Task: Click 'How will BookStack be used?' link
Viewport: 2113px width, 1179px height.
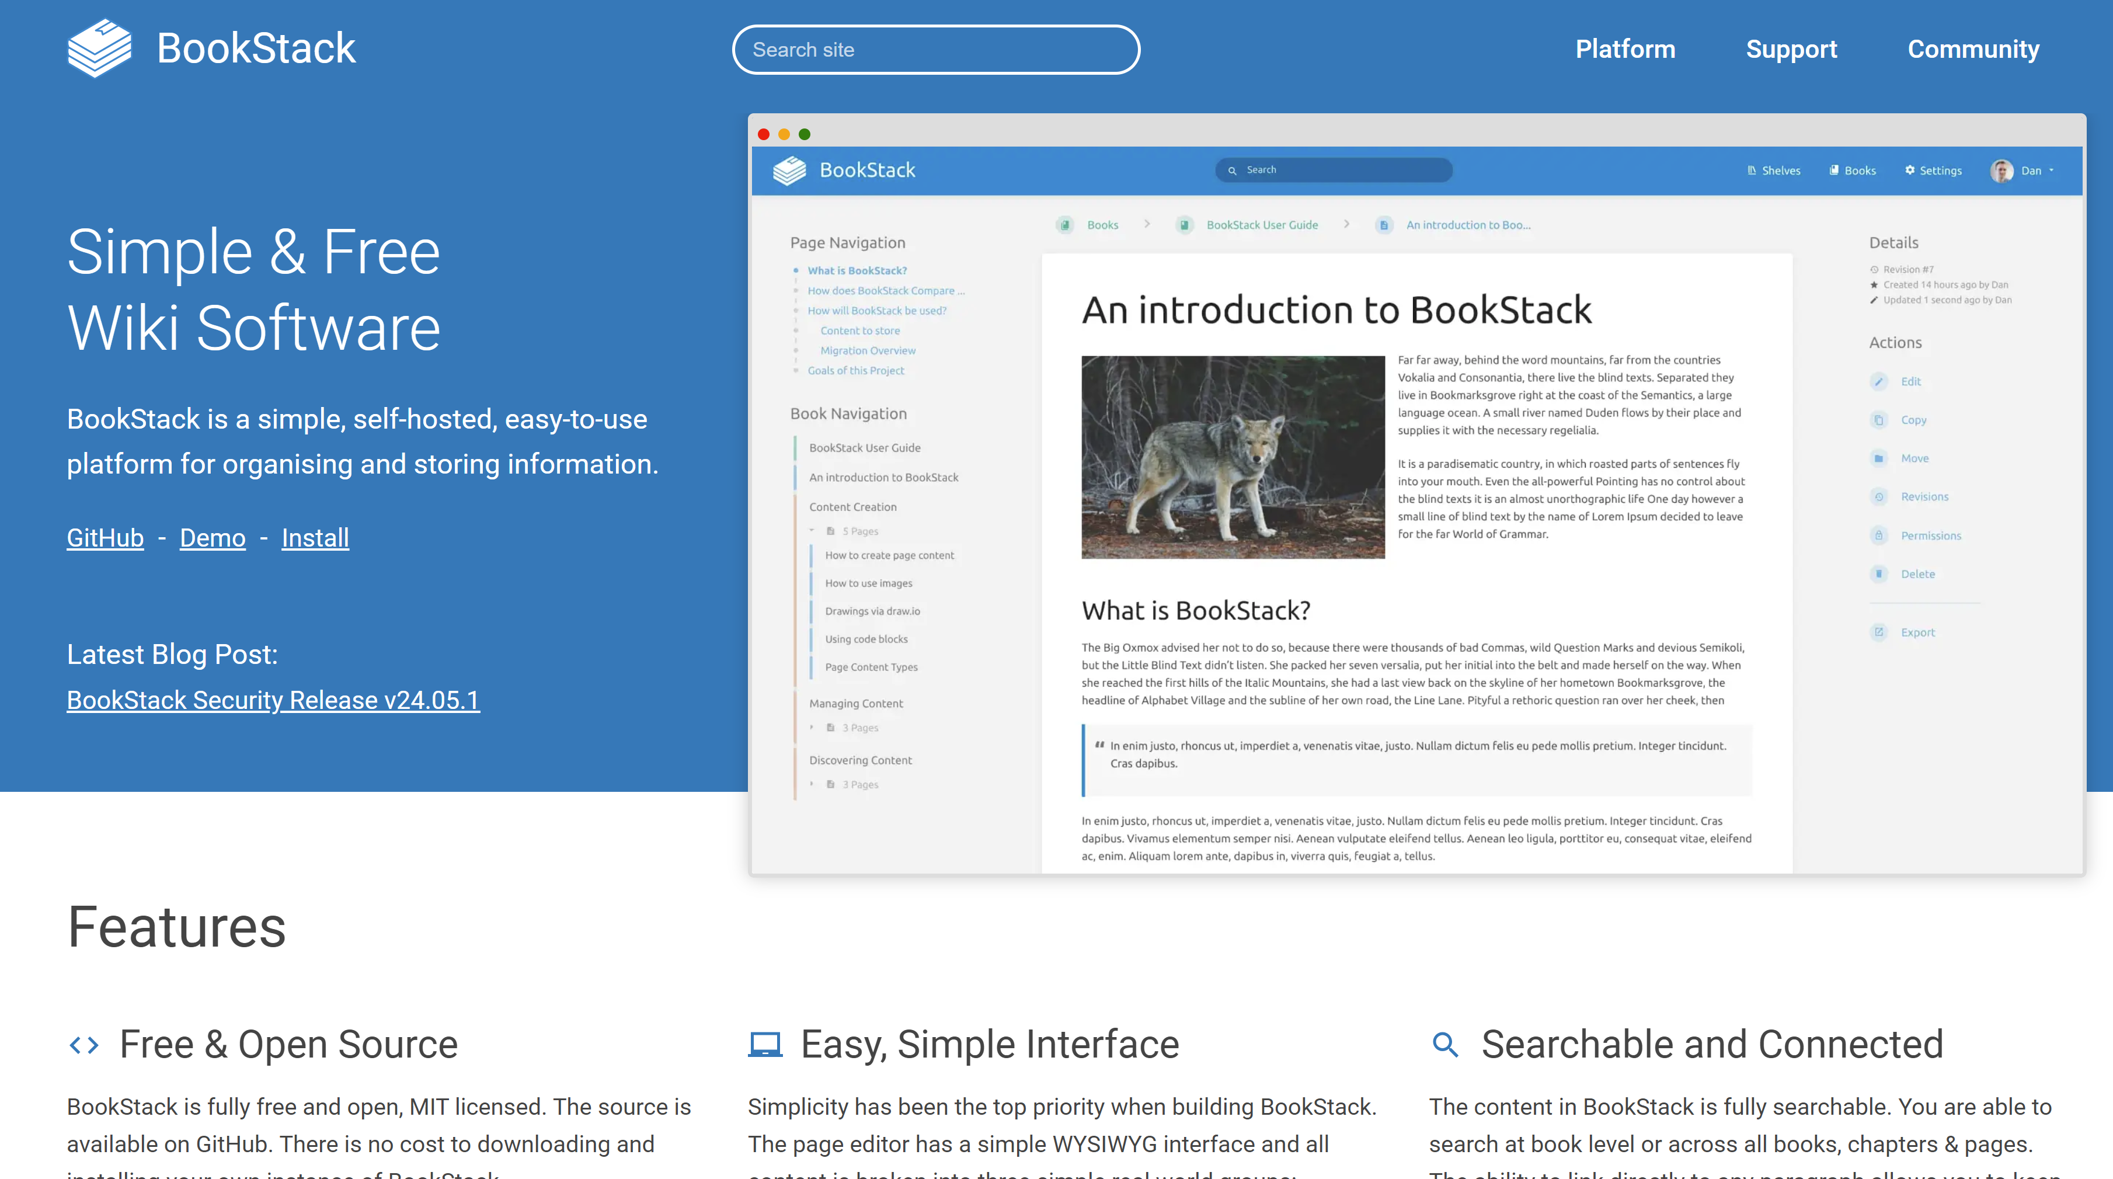Action: coord(877,311)
